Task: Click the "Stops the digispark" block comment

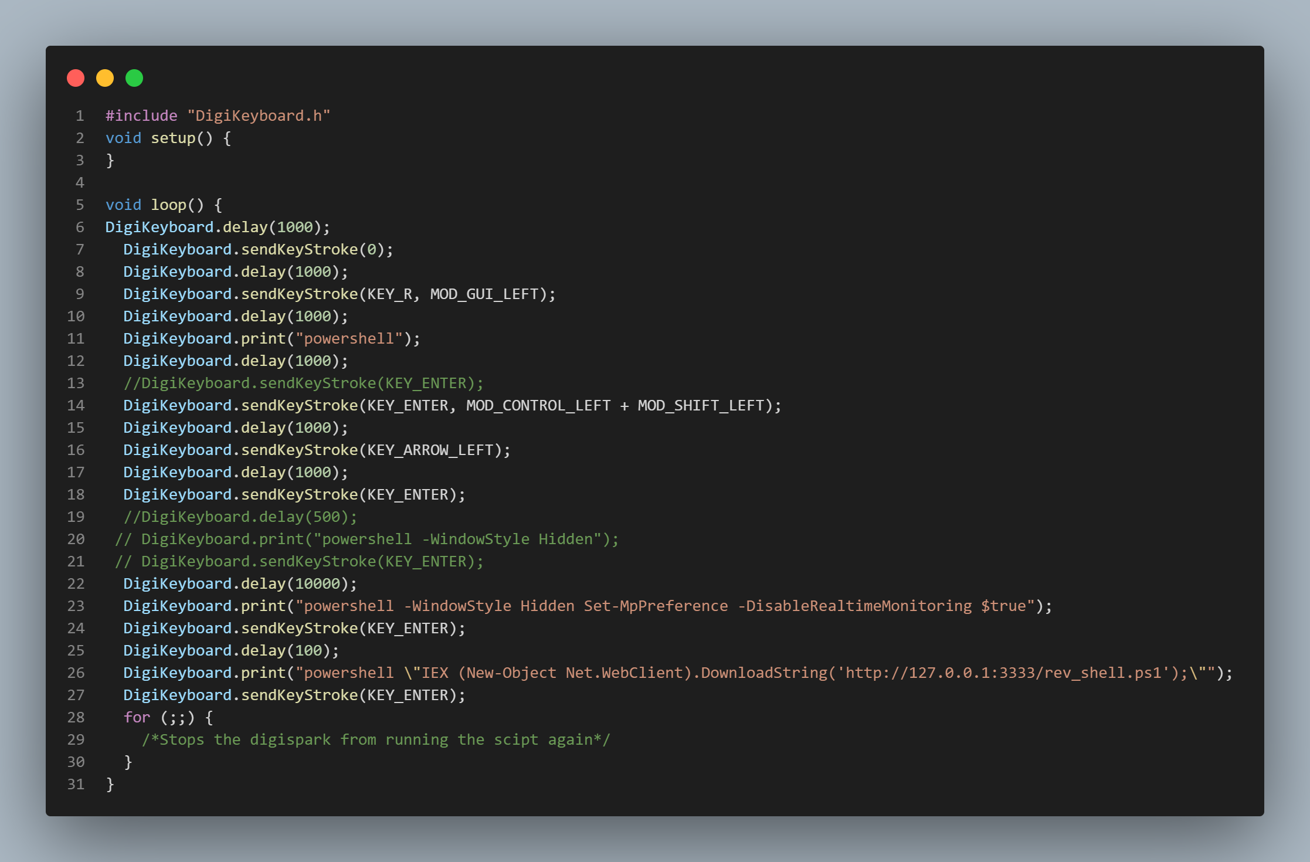Action: coord(376,739)
